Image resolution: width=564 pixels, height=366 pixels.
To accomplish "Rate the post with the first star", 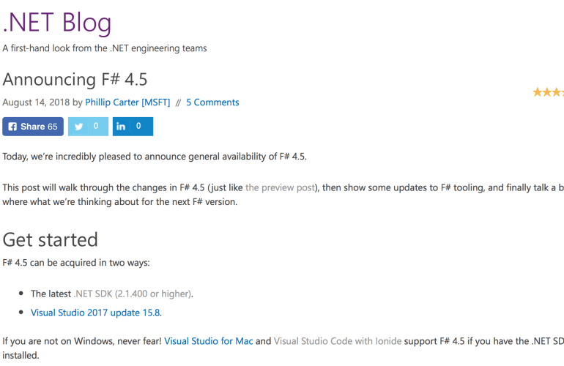I will 537,92.
